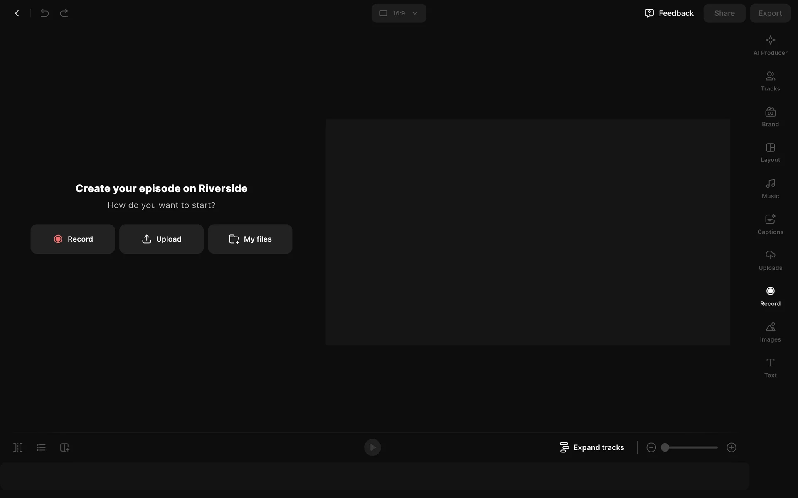The image size is (798, 498).
Task: Select the Record tab in sidebar
Action: [770, 296]
